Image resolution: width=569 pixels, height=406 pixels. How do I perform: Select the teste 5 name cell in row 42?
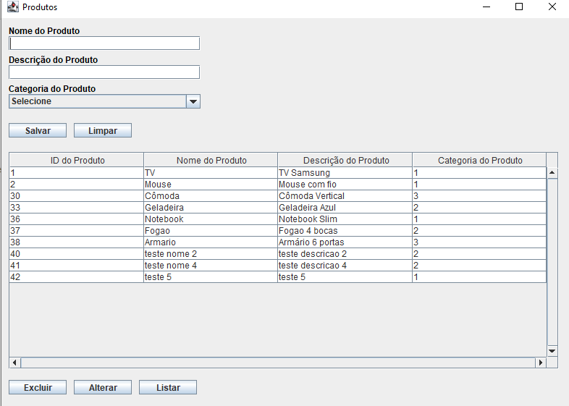pos(211,277)
